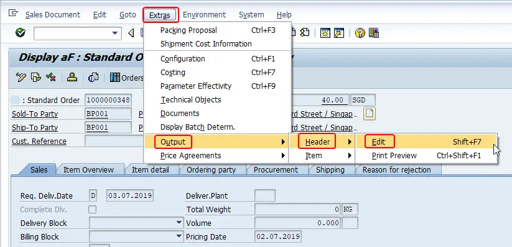Open the System menu
This screenshot has width=512, height=247.
click(x=251, y=15)
